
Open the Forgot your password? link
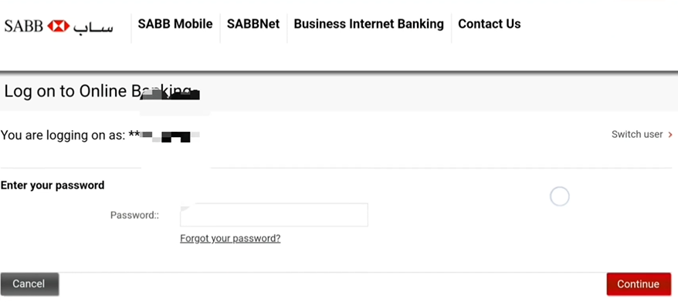pyautogui.click(x=230, y=239)
